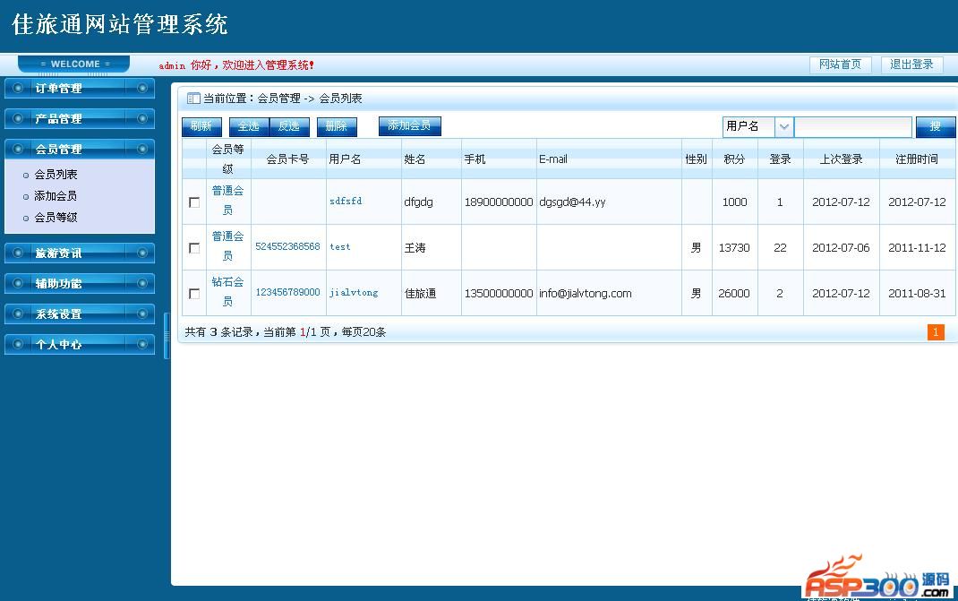Click the 佳旅通网站管理系统 title
Viewport: 958px width, 601px height.
point(120,24)
